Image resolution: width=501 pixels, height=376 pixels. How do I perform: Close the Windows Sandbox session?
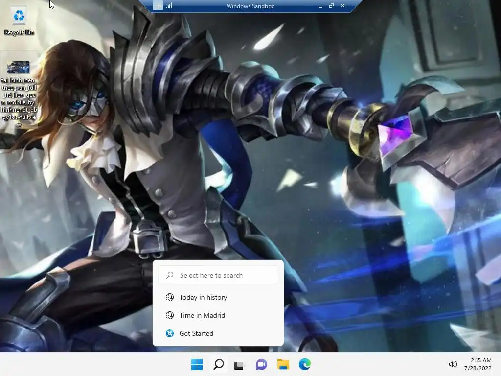click(x=342, y=5)
